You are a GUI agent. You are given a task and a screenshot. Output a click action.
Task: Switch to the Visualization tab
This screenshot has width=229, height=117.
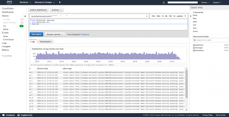[46, 42]
